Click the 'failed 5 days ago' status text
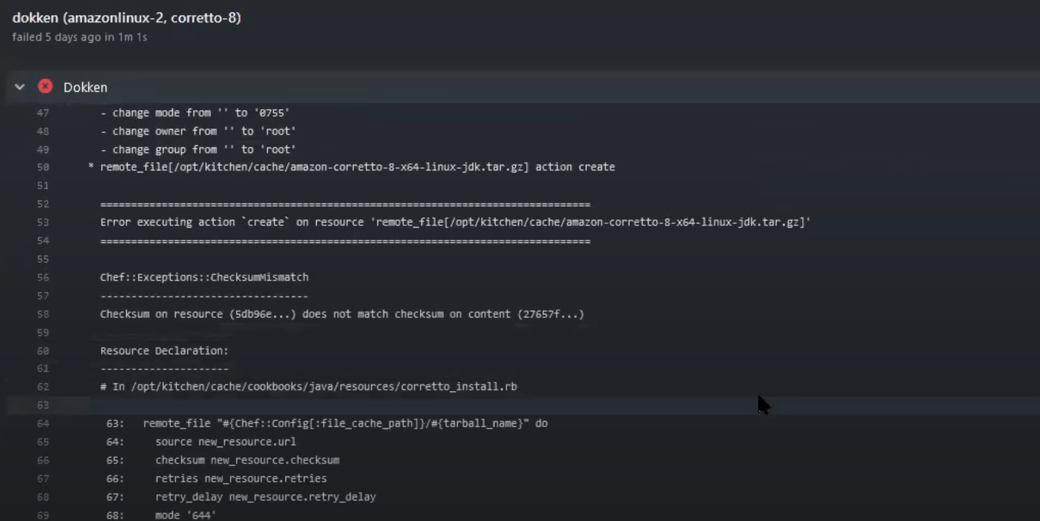1040x521 pixels. coord(80,37)
